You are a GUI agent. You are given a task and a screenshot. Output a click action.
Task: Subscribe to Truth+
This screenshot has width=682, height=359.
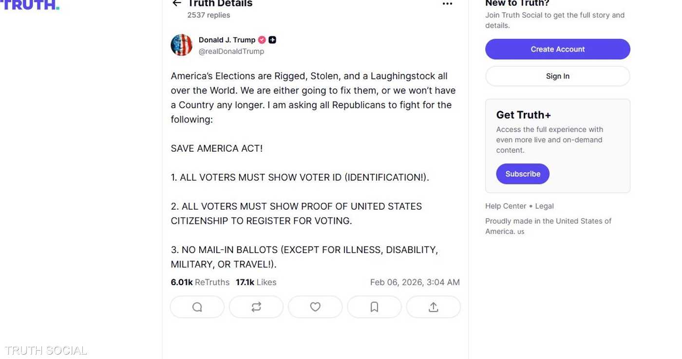(x=523, y=174)
